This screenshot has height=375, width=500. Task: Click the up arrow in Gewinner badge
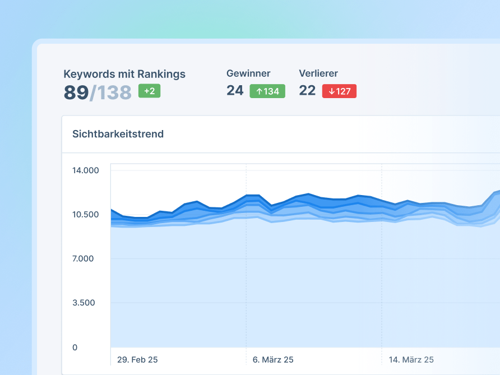259,91
